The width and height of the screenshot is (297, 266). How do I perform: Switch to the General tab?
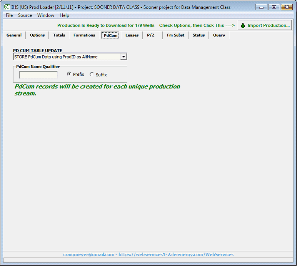[x=14, y=35]
